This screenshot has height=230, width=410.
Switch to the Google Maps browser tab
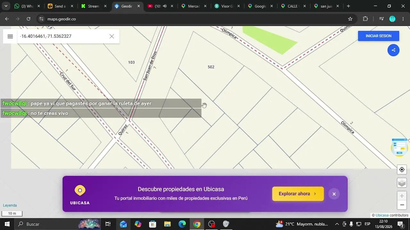pyautogui.click(x=260, y=6)
